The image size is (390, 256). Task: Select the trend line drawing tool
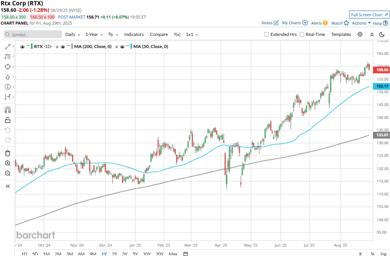[8, 47]
